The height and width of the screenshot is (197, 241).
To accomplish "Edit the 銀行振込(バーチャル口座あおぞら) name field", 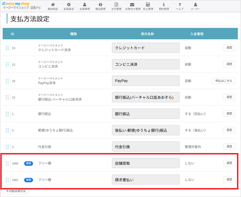I will [146, 97].
